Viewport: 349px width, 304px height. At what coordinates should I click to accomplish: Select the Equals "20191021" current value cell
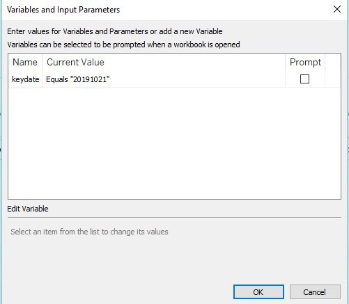pyautogui.click(x=77, y=79)
